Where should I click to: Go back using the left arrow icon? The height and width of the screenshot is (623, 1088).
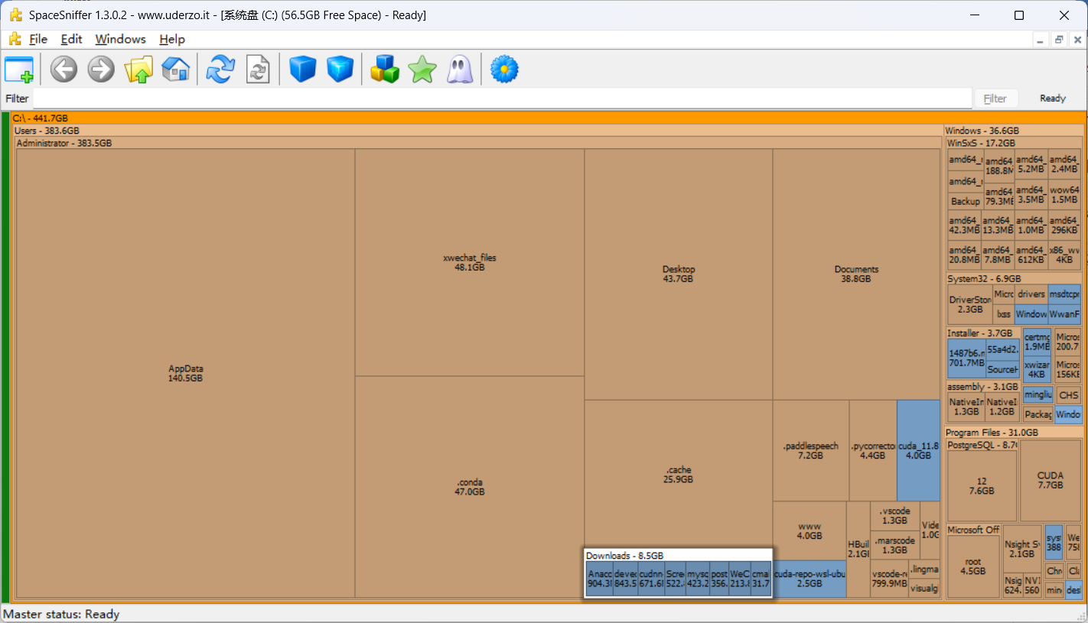(64, 70)
